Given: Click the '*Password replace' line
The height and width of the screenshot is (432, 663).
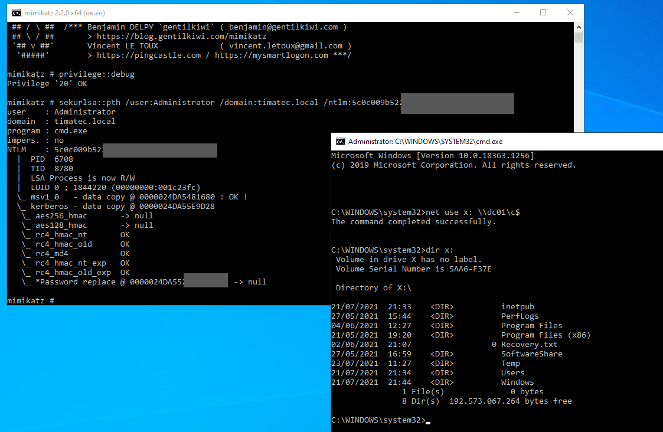Looking at the screenshot, I should 144,282.
